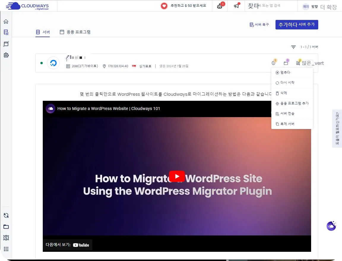Open the profile menu via the 에이 avatar

pyautogui.click(x=306, y=7)
